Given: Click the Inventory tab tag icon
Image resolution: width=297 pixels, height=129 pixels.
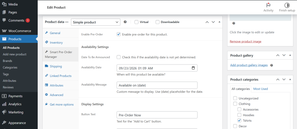Looking at the screenshot, I should 46,42.
